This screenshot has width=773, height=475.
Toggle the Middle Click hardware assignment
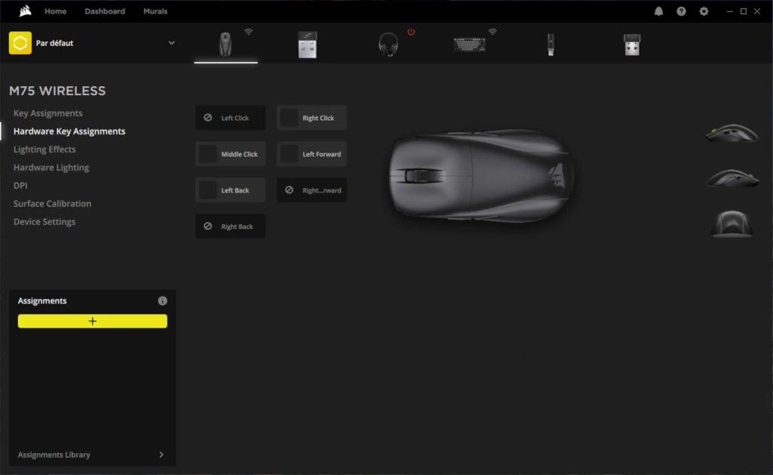point(230,154)
